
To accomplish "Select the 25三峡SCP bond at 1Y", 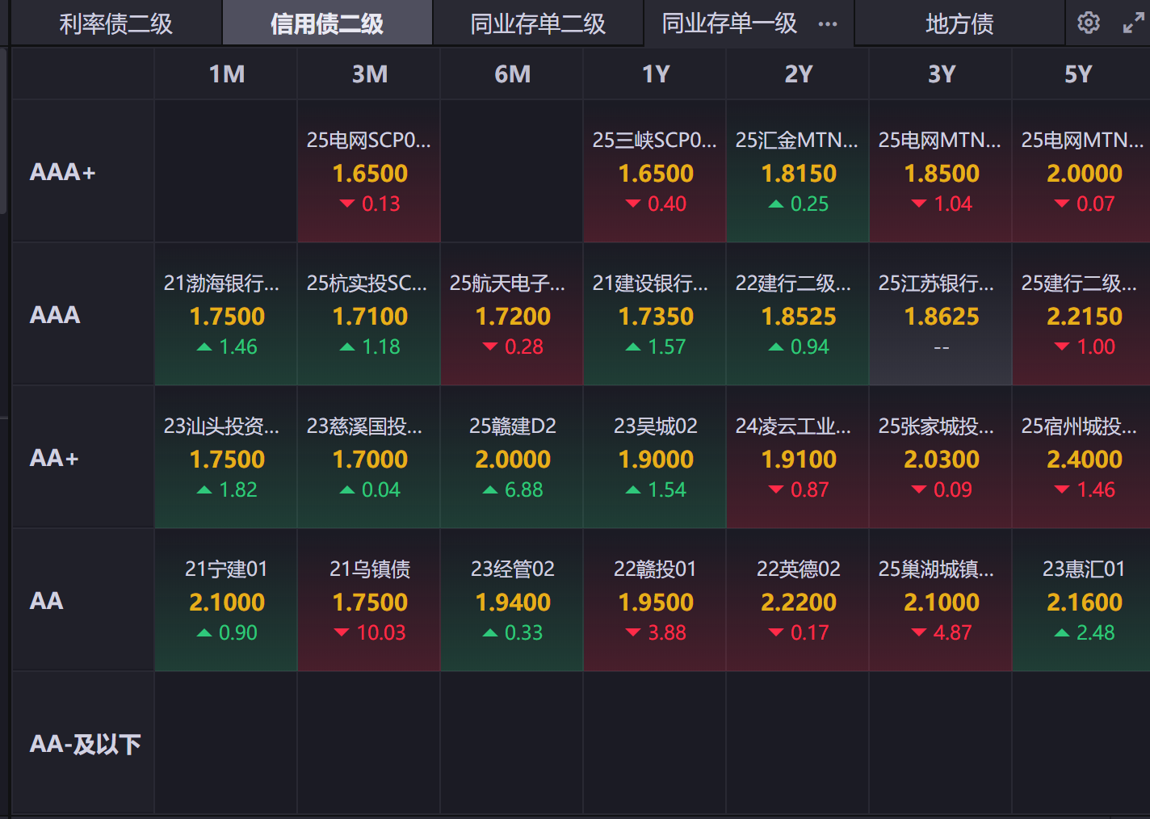I will coord(655,171).
